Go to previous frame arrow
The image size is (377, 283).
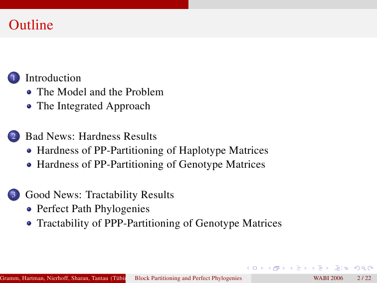tap(269, 268)
